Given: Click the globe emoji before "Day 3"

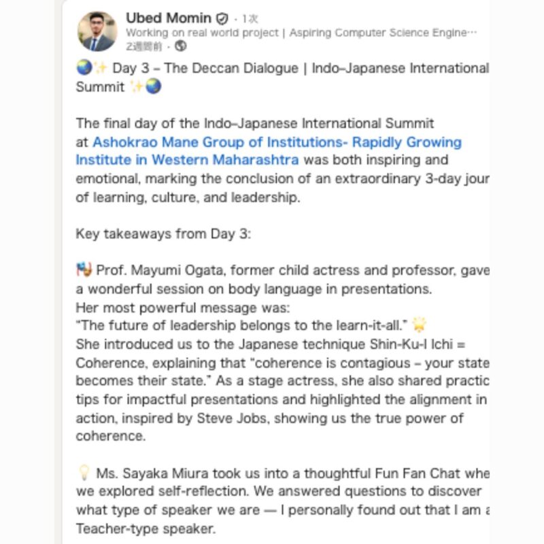Looking at the screenshot, I should pyautogui.click(x=84, y=68).
